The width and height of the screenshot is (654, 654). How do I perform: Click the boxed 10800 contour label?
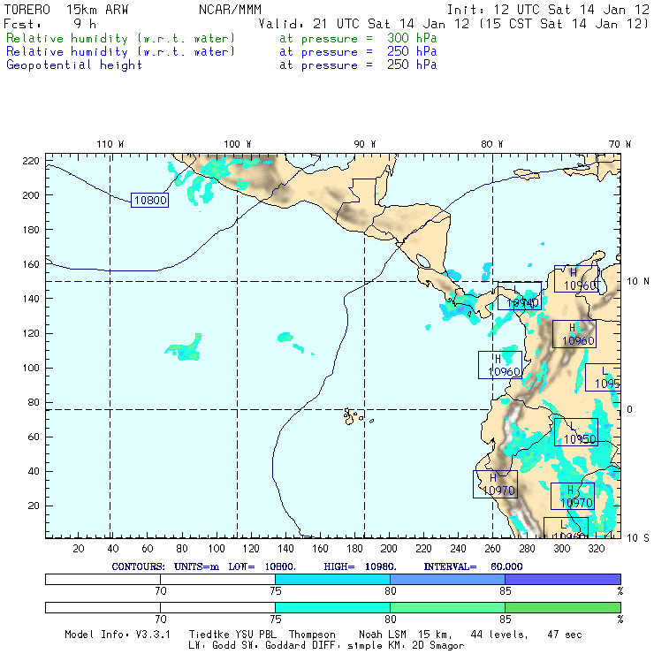(x=149, y=201)
